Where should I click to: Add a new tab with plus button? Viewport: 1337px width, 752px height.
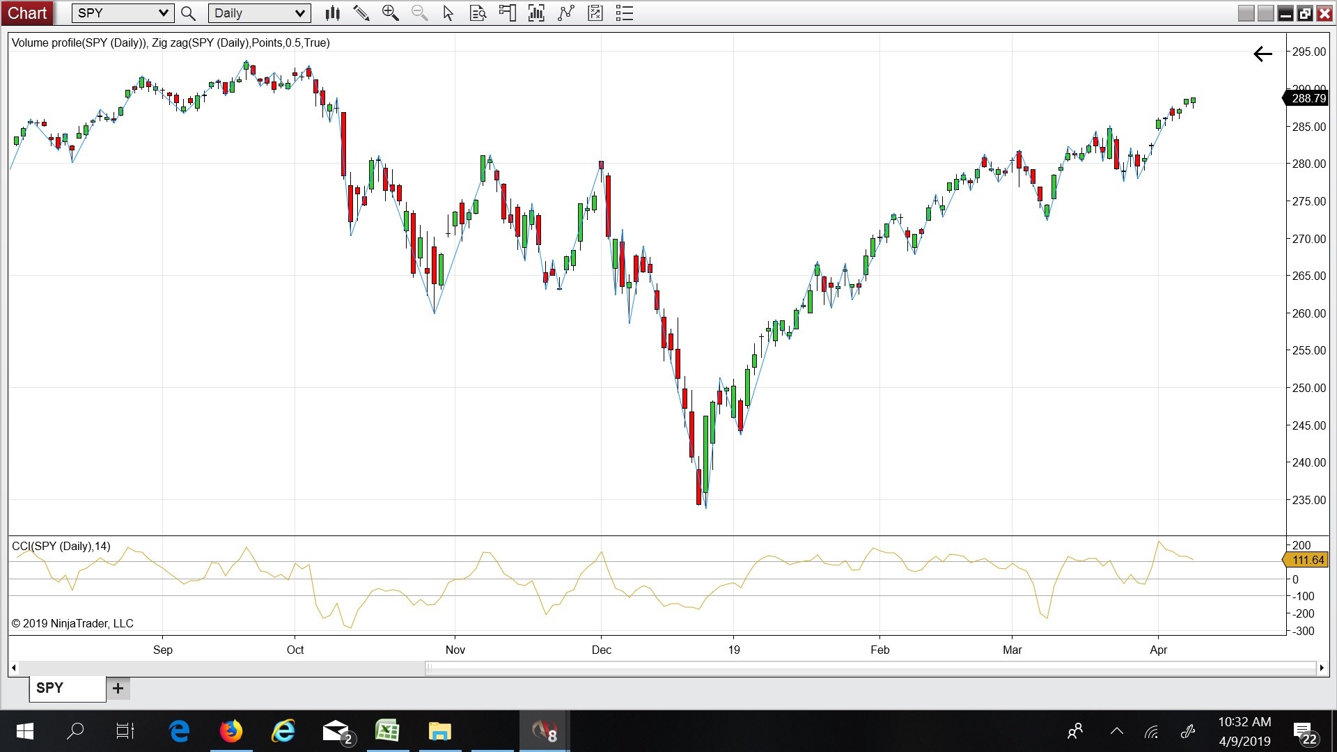point(118,688)
